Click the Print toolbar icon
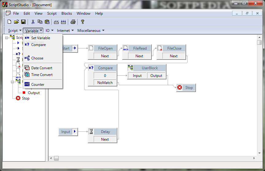265x171 pixels. tap(73, 22)
